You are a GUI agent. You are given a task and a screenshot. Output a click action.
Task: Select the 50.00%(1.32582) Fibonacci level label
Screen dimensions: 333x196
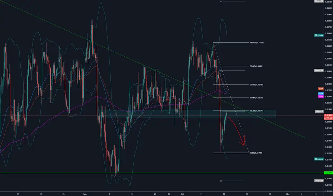point(256,98)
